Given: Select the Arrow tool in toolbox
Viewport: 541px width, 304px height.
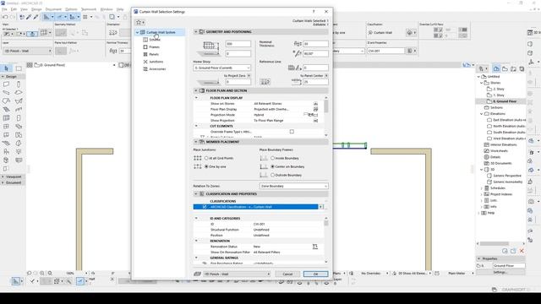Looking at the screenshot, I should pyautogui.click(x=7, y=68).
